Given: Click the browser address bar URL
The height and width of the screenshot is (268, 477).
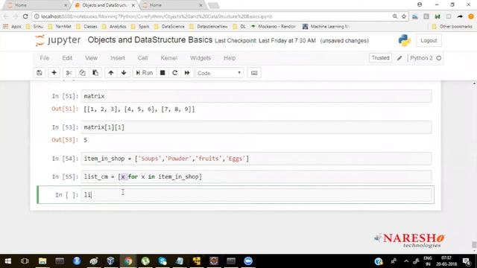Looking at the screenshot, I should (157, 16).
